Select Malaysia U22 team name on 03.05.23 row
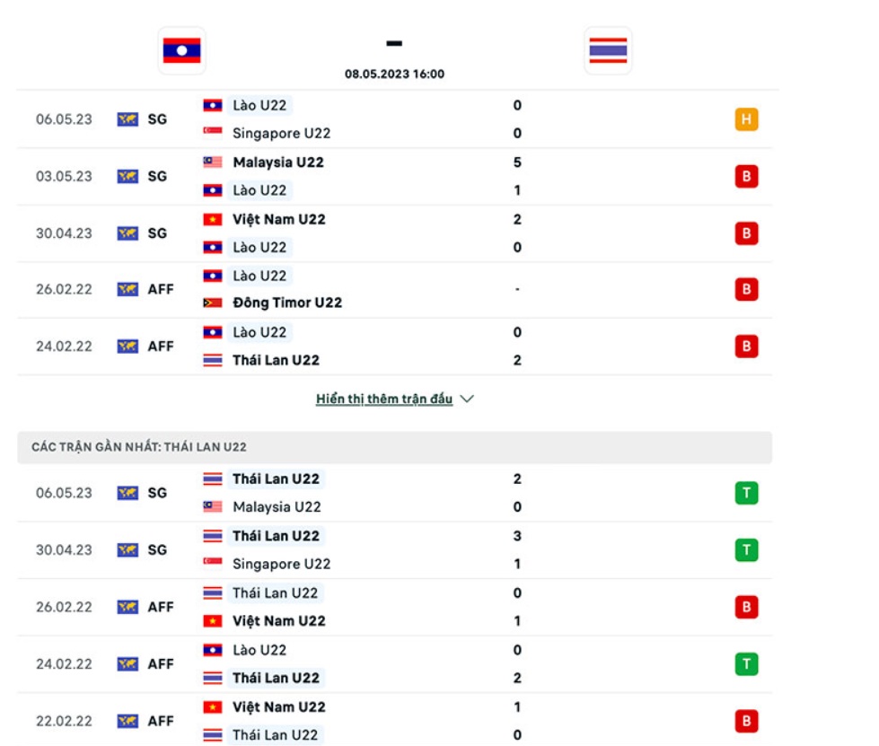The height and width of the screenshot is (746, 879). coord(278,162)
